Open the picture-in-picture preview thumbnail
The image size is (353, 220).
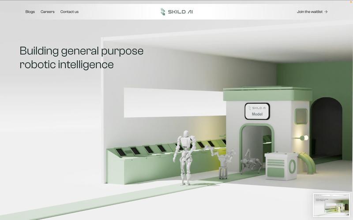[x=331, y=204]
